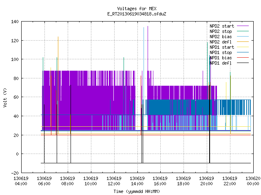
Task: Click the y-axis tick value -20
Action: click(x=15, y=173)
